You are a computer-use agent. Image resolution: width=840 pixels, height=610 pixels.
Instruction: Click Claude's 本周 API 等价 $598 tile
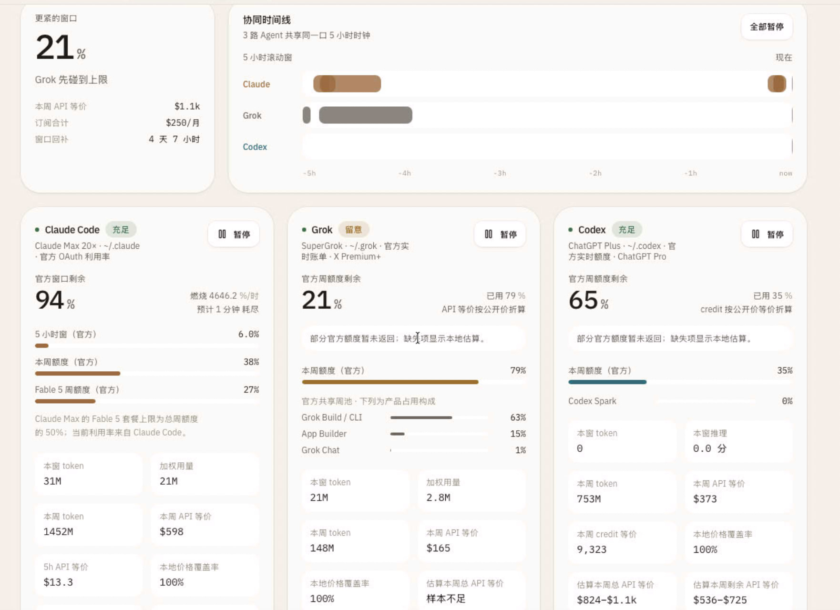point(205,524)
